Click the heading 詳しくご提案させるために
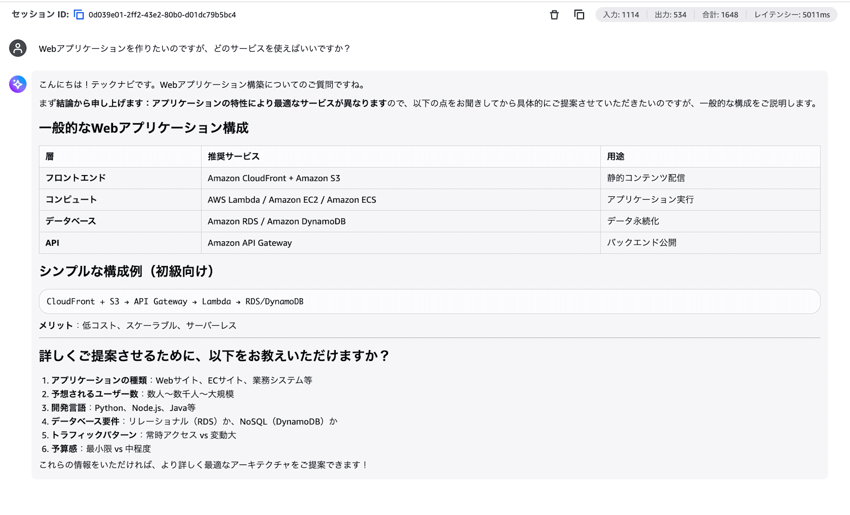Image resolution: width=850 pixels, height=515 pixels. [214, 356]
